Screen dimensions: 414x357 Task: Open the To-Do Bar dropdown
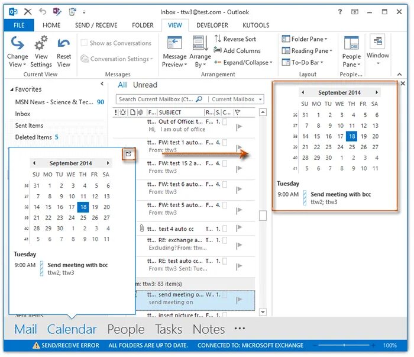tap(303, 62)
